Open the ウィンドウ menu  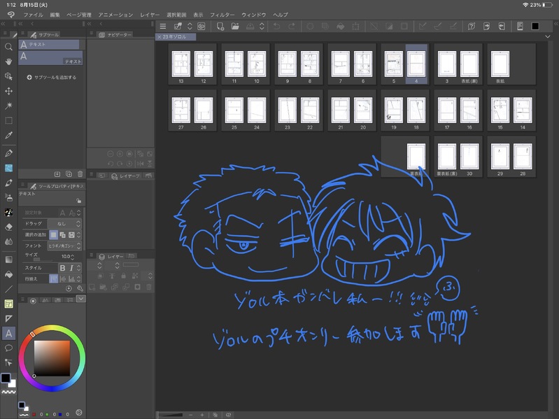click(x=253, y=15)
